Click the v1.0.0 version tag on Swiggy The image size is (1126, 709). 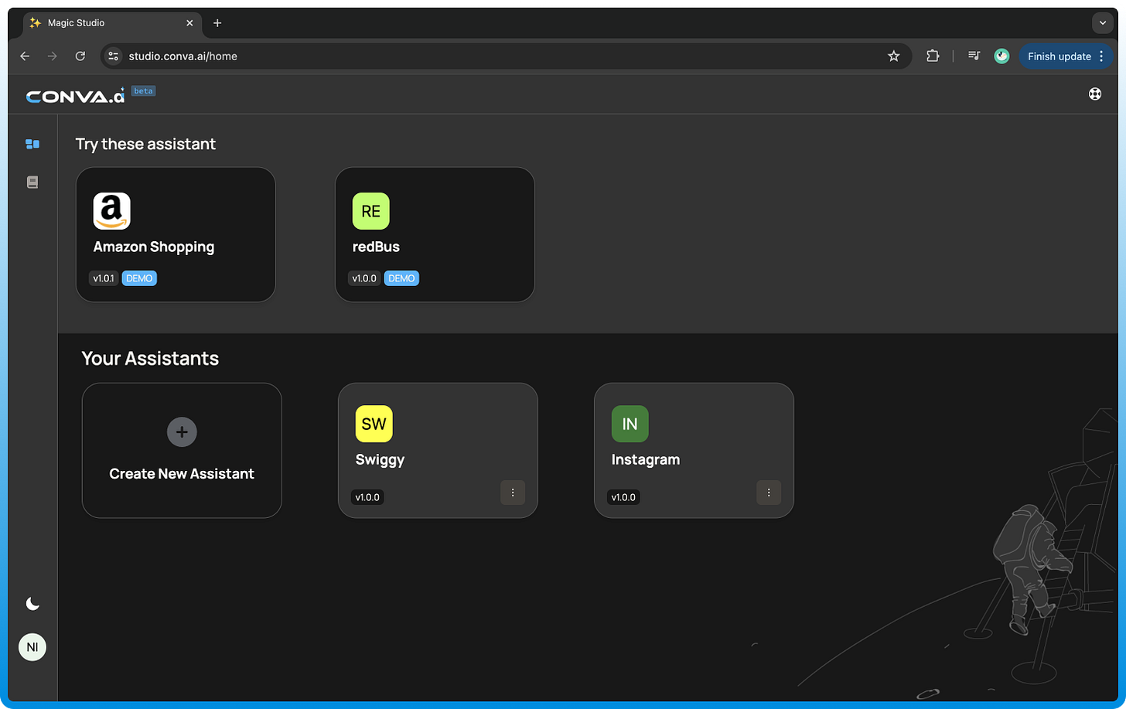pyautogui.click(x=367, y=497)
